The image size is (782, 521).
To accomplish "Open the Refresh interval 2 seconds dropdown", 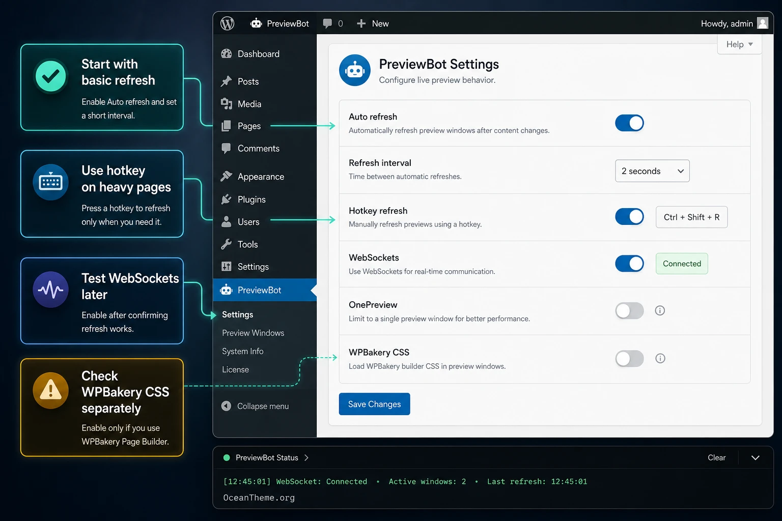I will (652, 171).
